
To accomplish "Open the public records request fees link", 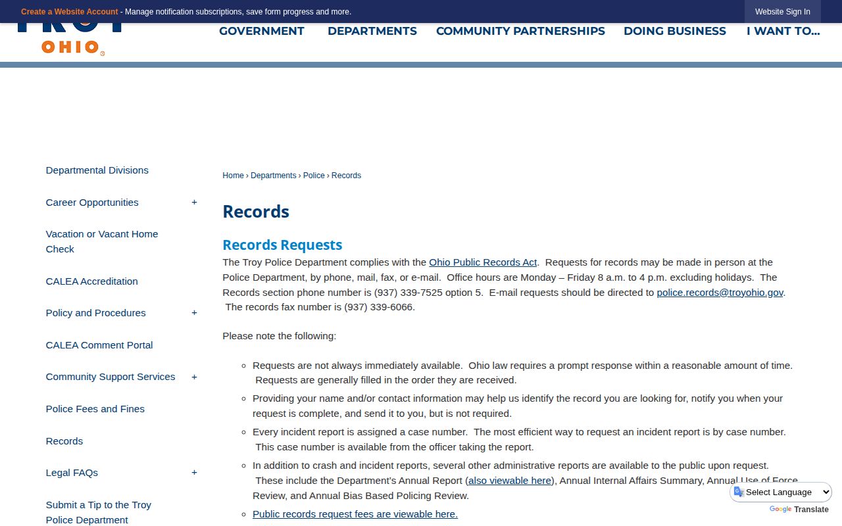I will coord(355,514).
